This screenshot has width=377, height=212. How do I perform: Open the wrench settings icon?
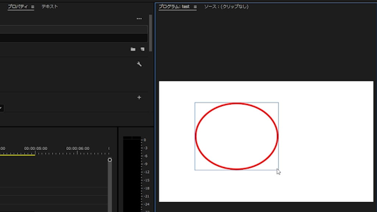pyautogui.click(x=139, y=64)
